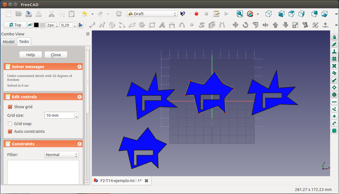Toggle the snap lock icon
The image size is (339, 194).
(x=334, y=37)
